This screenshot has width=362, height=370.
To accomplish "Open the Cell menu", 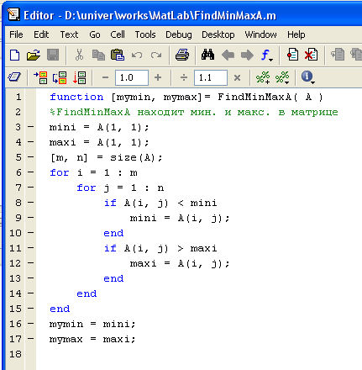I will (118, 34).
